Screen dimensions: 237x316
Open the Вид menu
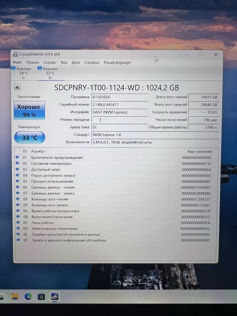(64, 62)
